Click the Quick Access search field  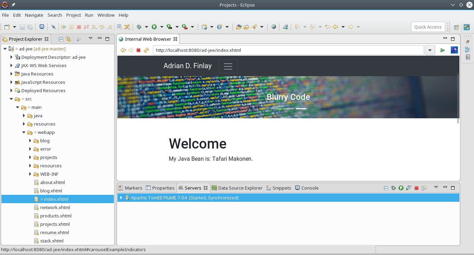[x=427, y=27]
